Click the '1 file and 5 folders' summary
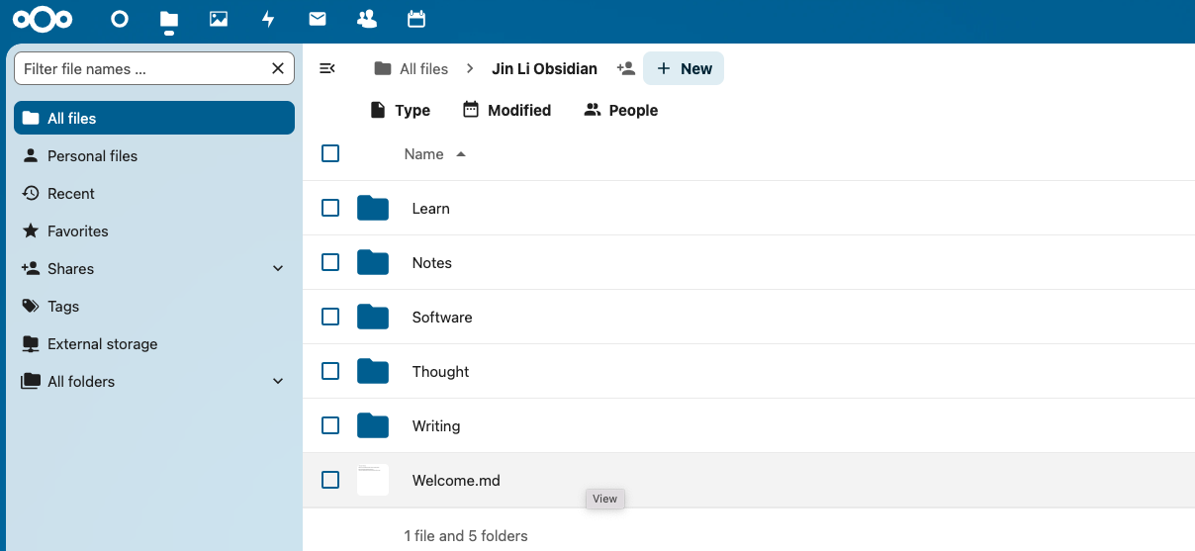 coord(466,536)
